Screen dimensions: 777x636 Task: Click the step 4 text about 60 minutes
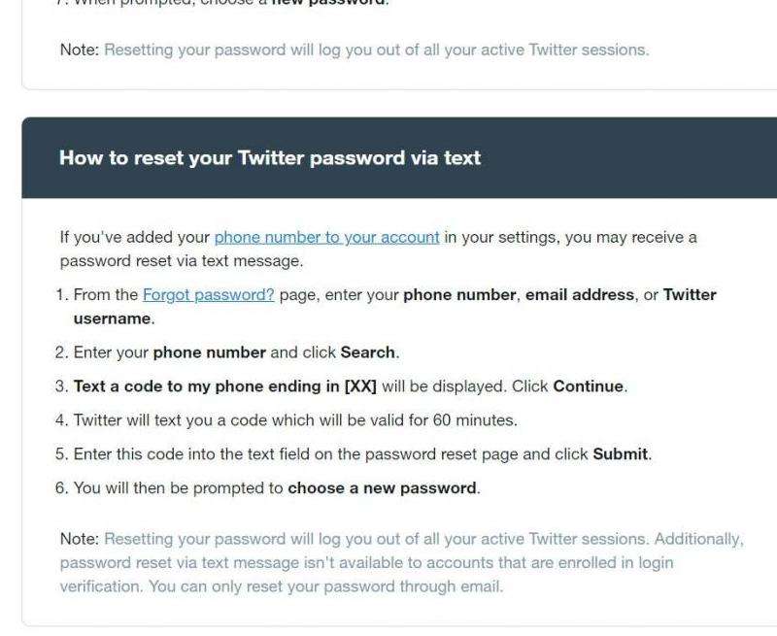(x=295, y=419)
